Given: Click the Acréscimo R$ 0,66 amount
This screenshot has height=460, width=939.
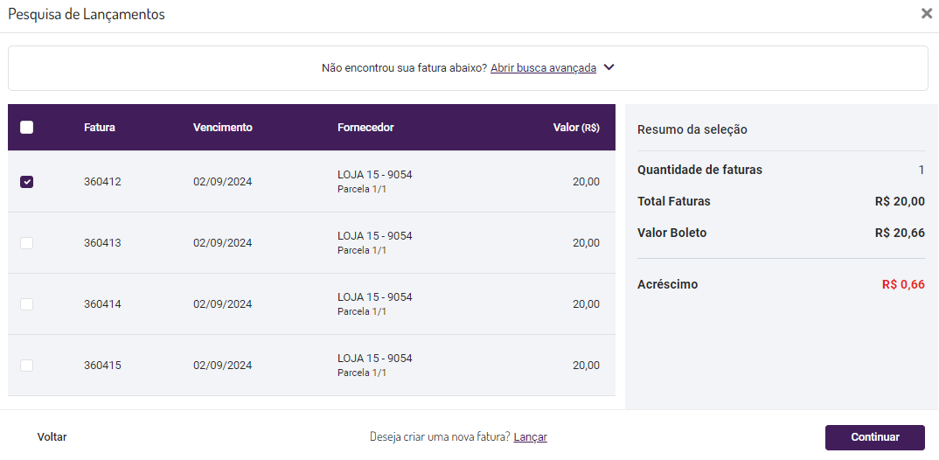Looking at the screenshot, I should (x=903, y=284).
